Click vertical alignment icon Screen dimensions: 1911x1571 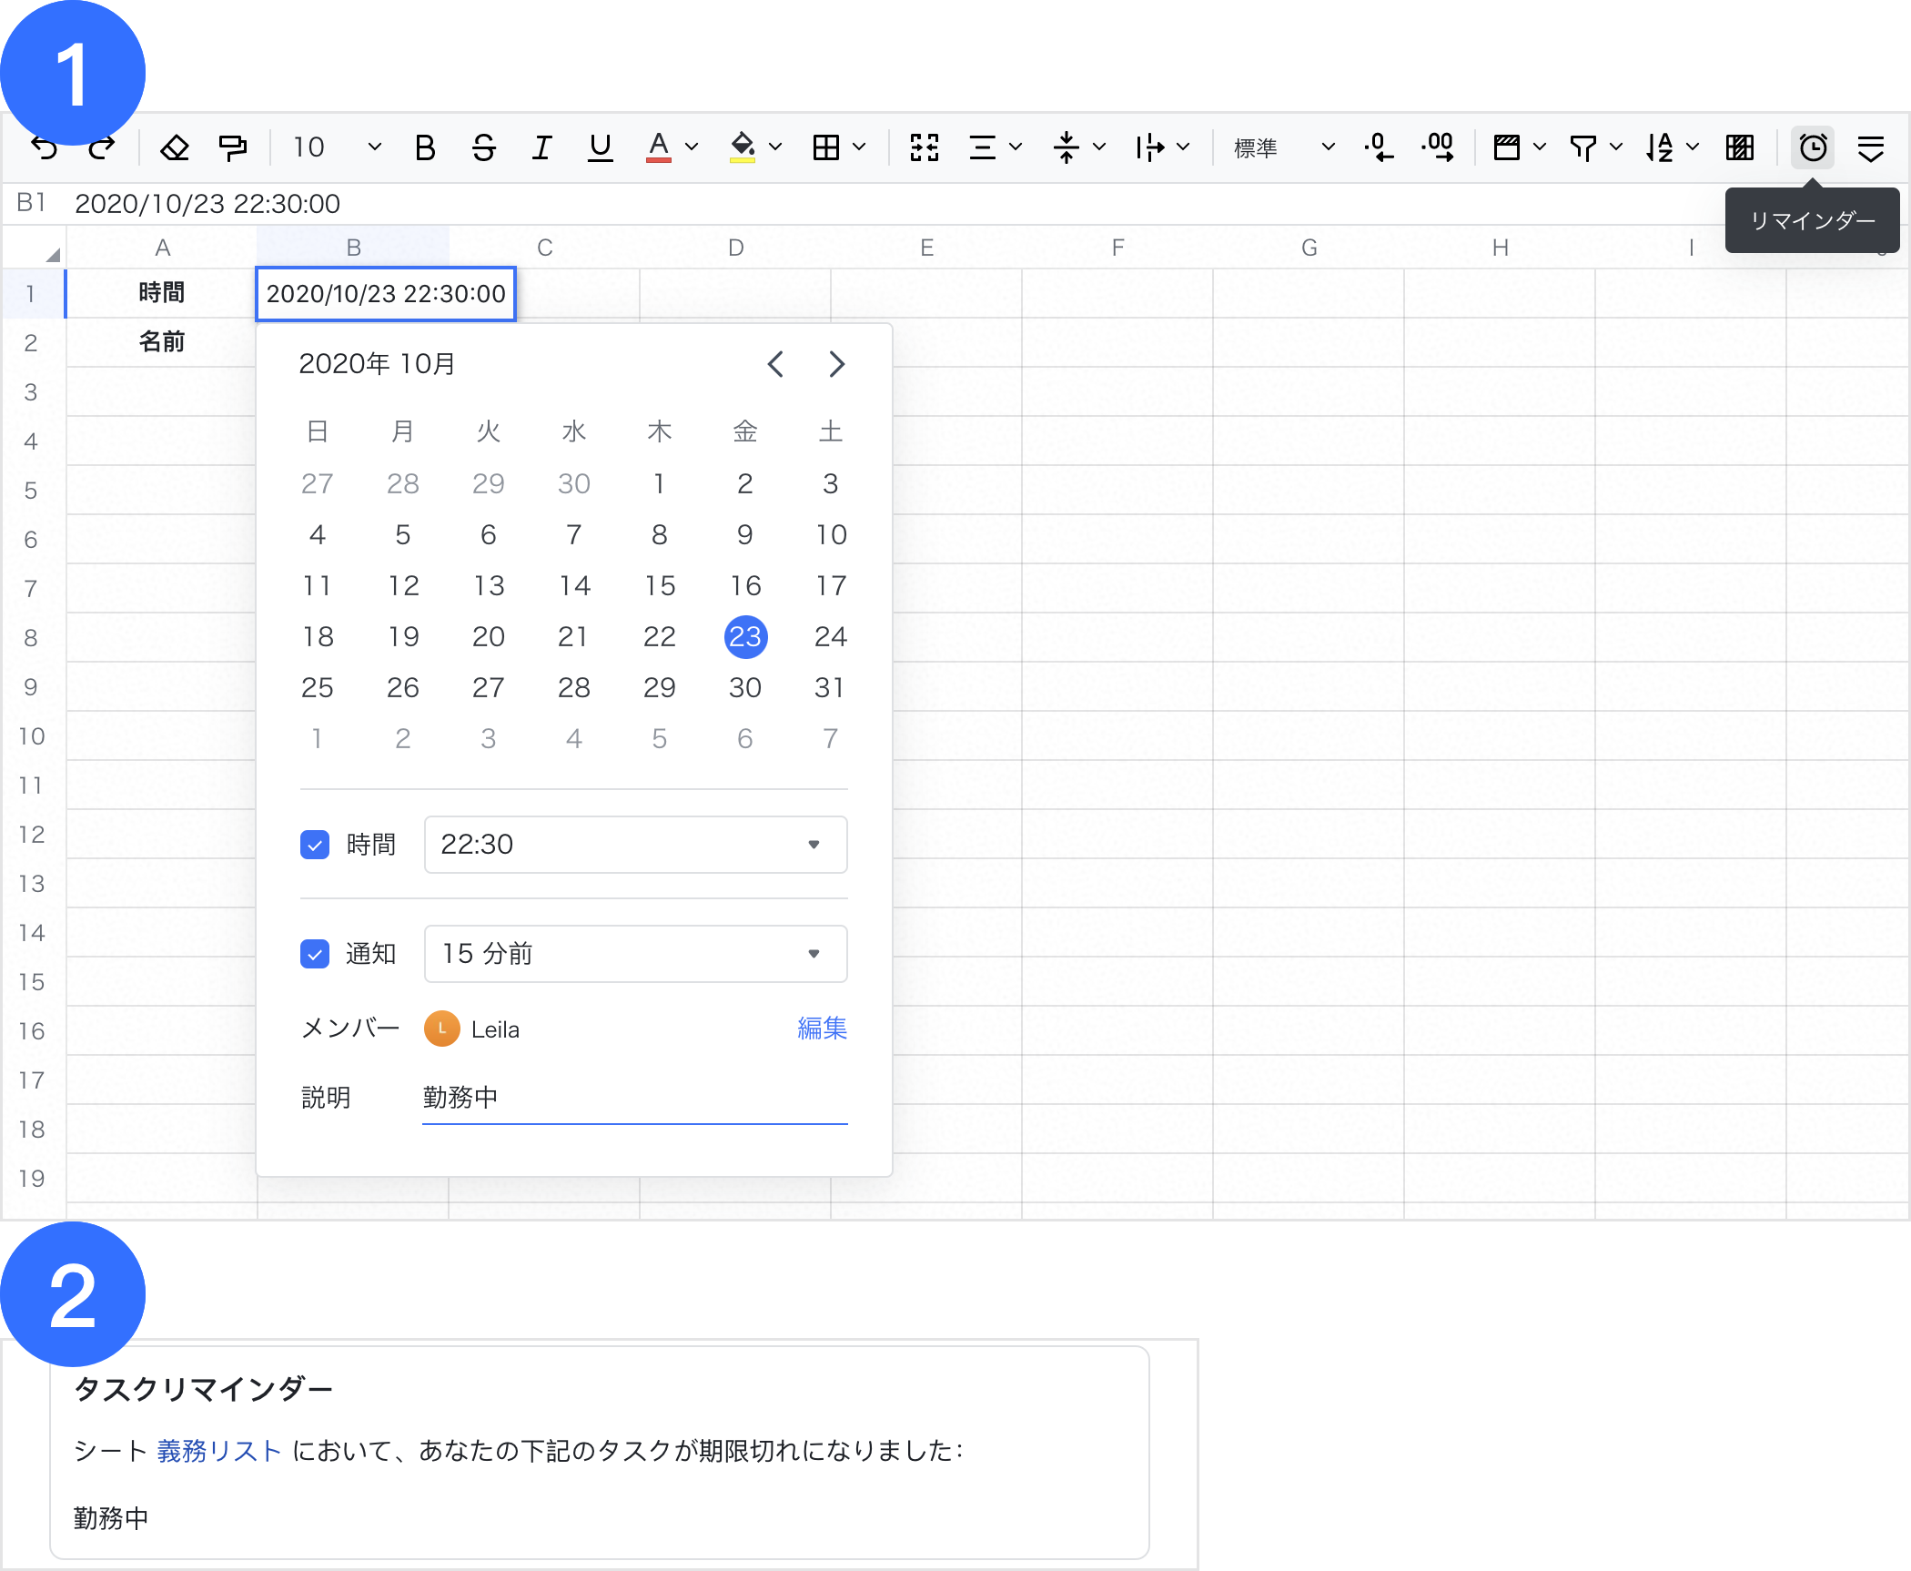click(1066, 147)
